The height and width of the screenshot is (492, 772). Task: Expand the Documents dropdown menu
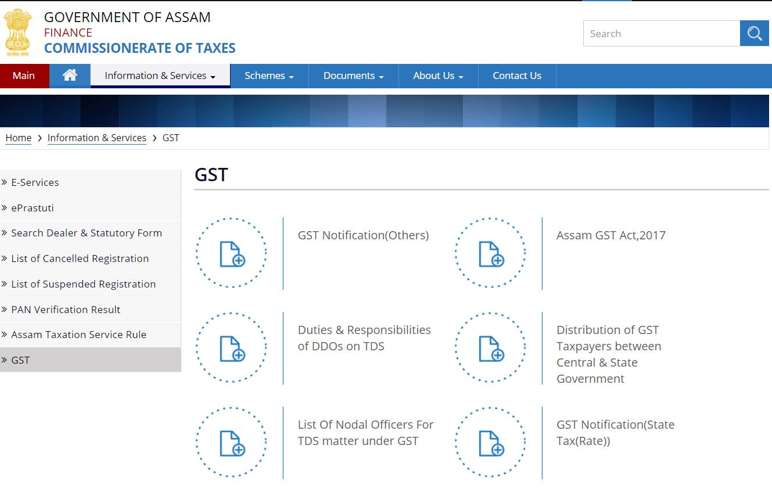pos(353,76)
